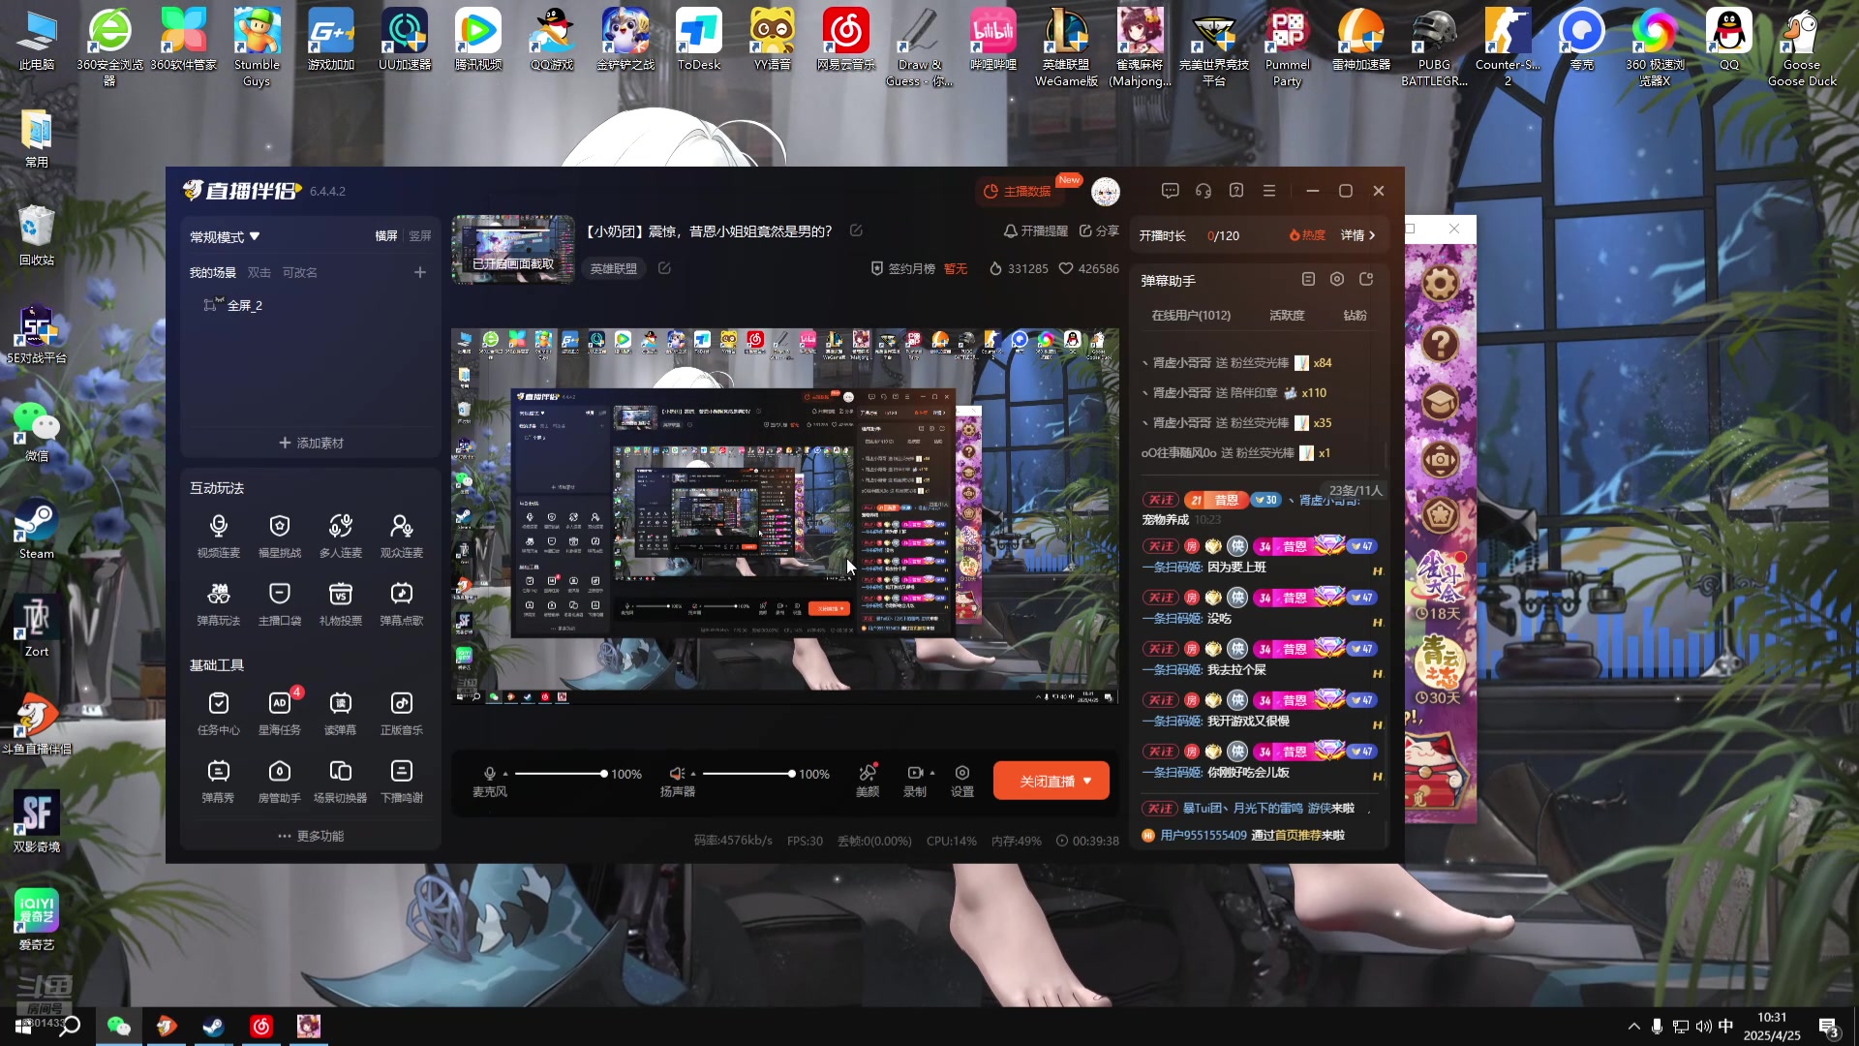The image size is (1859, 1046).
Task: Open hamburger menu in title bar
Action: pyautogui.click(x=1269, y=191)
